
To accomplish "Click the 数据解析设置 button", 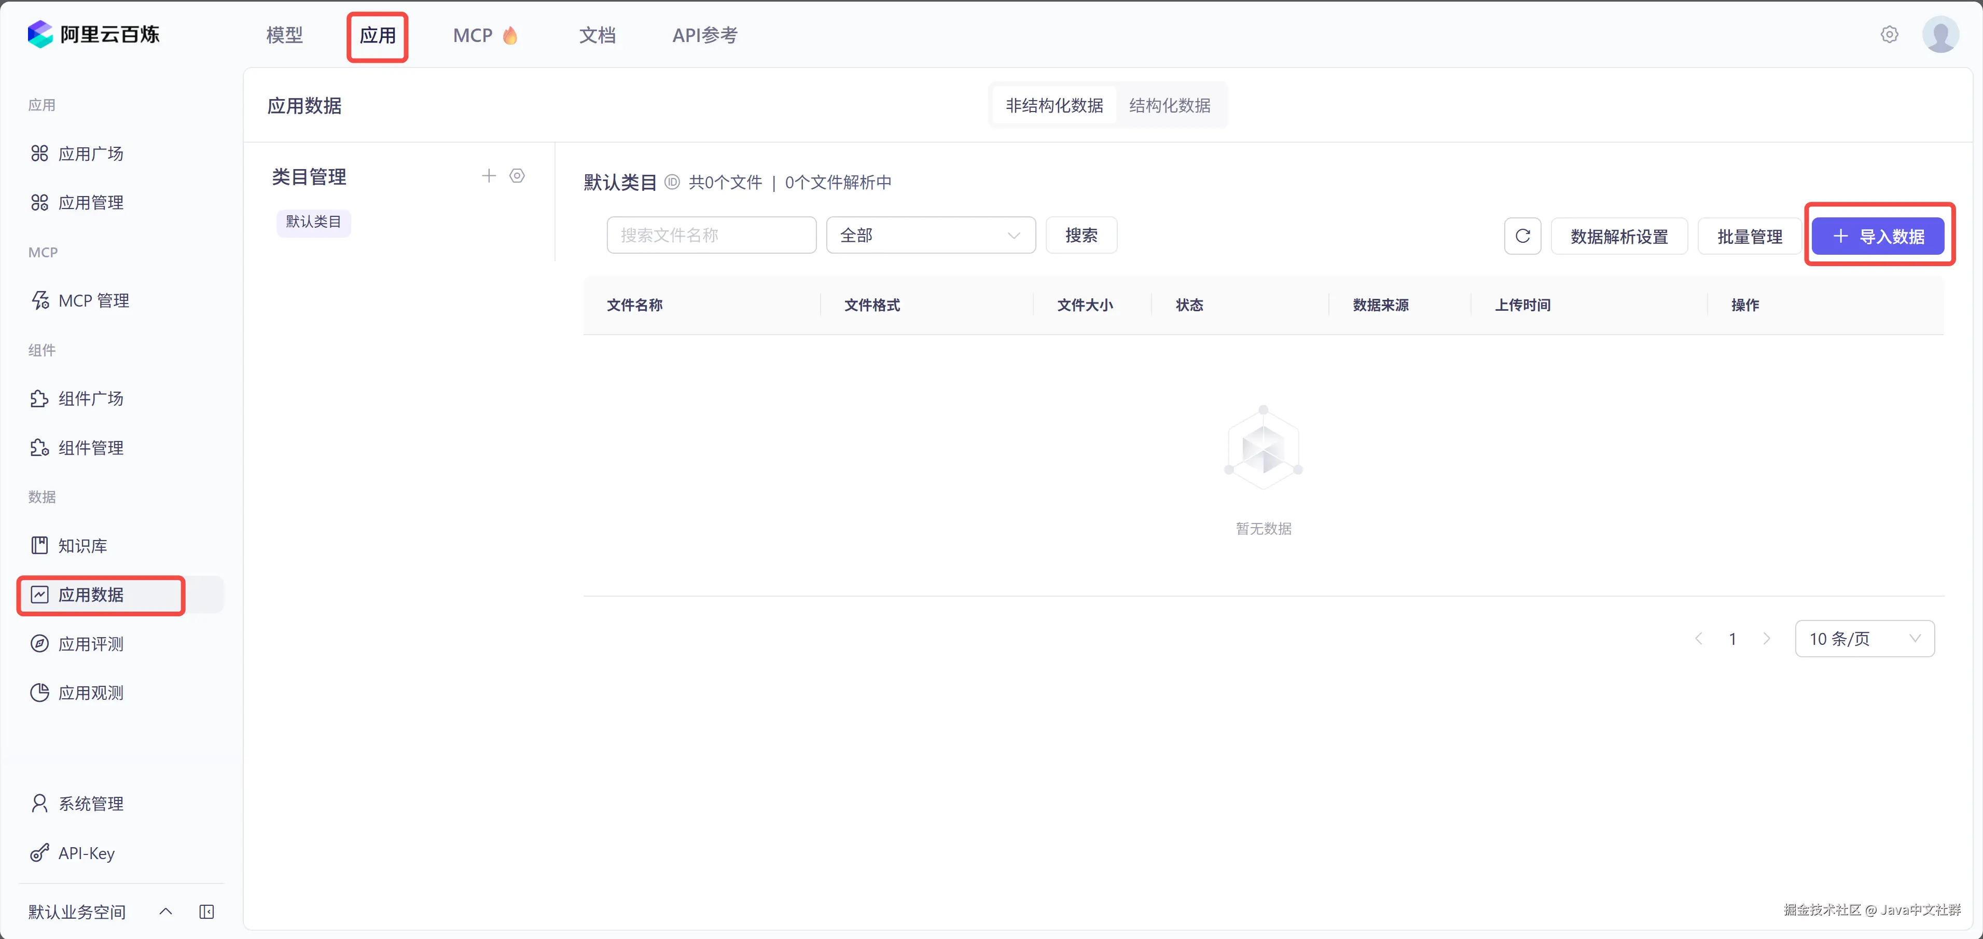I will [x=1619, y=236].
